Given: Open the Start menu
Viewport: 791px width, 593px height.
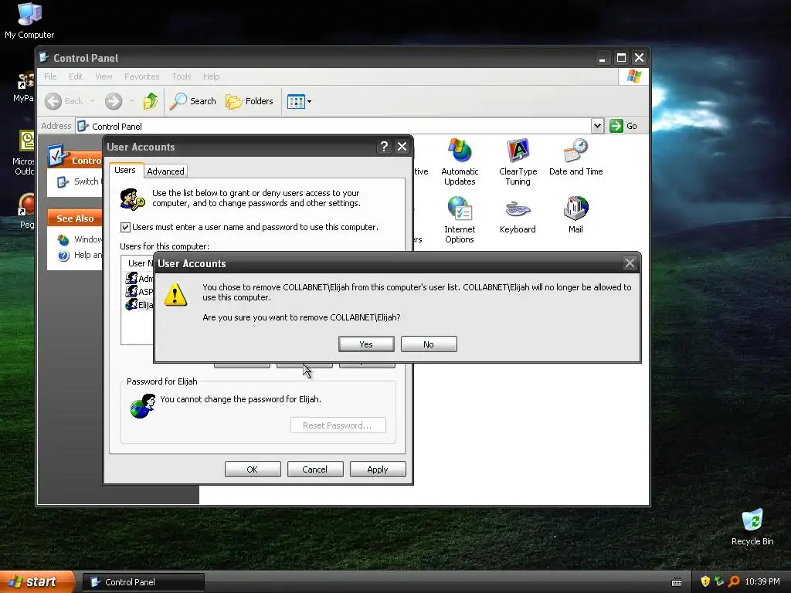Looking at the screenshot, I should click(x=37, y=582).
